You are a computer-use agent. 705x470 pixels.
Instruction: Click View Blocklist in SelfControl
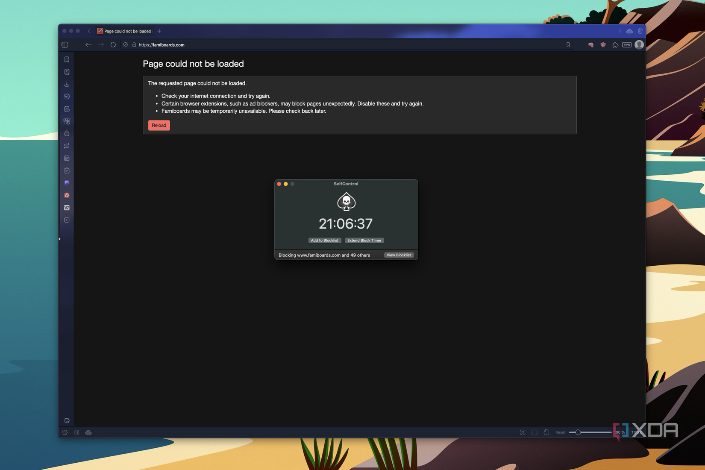tap(399, 255)
